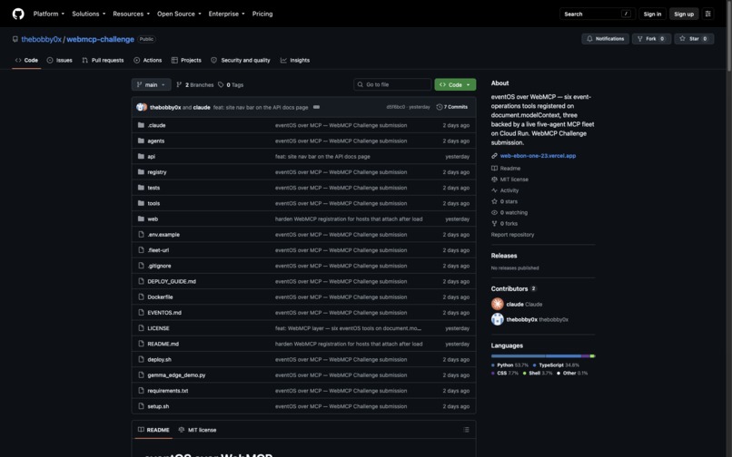Open the Open Source menu
This screenshot has width=732, height=457.
pyautogui.click(x=179, y=14)
